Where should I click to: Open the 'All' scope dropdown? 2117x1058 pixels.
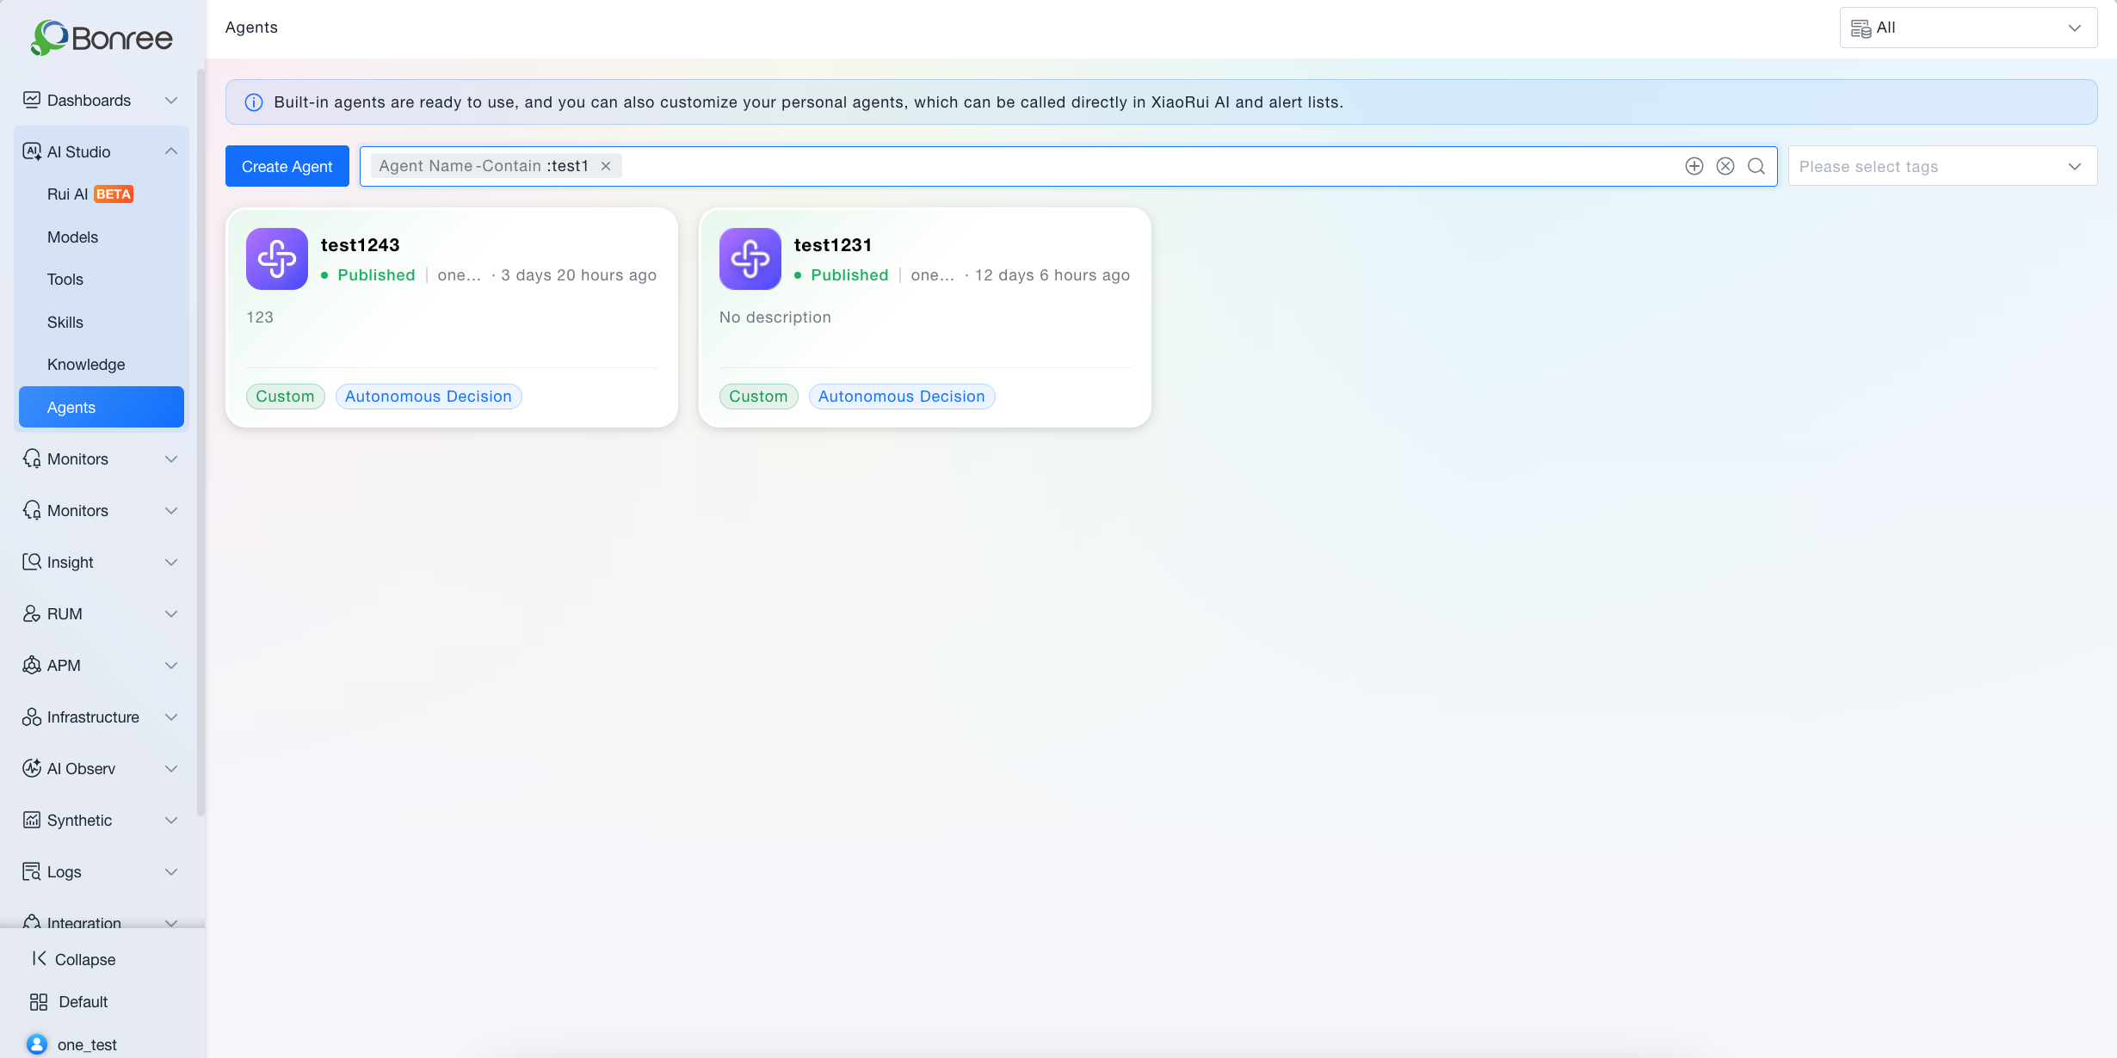coord(1968,28)
